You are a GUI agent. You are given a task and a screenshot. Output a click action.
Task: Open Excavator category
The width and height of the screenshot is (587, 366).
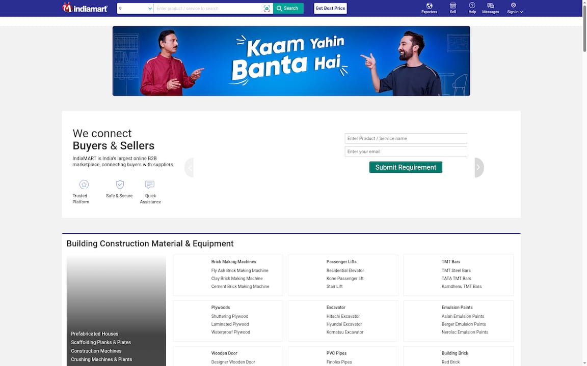[x=335, y=308]
